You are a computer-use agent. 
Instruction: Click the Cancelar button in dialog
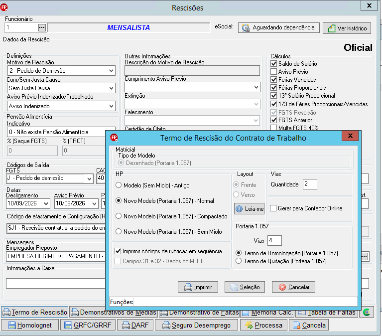point(293,287)
